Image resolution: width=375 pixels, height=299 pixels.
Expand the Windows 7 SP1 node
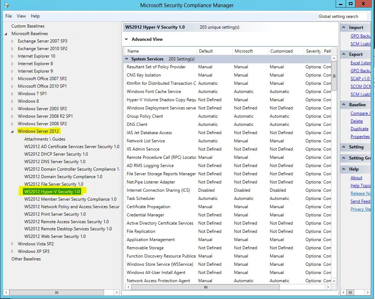[12, 94]
